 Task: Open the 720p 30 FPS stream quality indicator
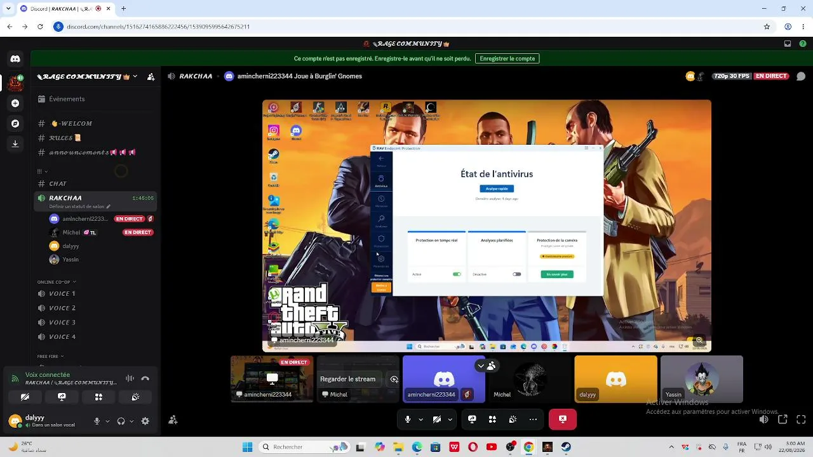[x=732, y=76]
